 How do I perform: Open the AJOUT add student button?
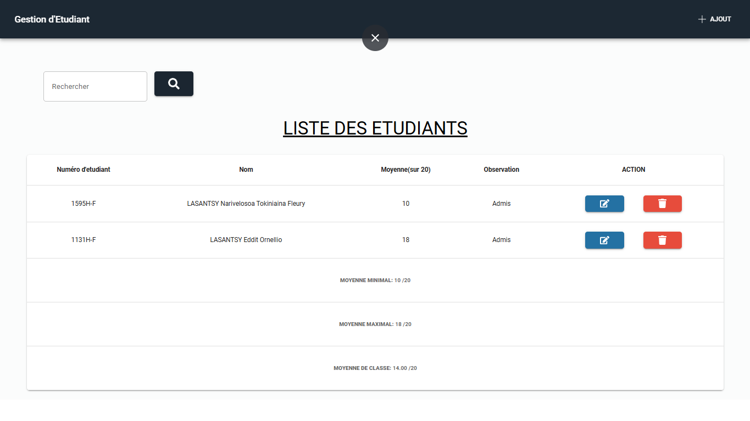[714, 19]
